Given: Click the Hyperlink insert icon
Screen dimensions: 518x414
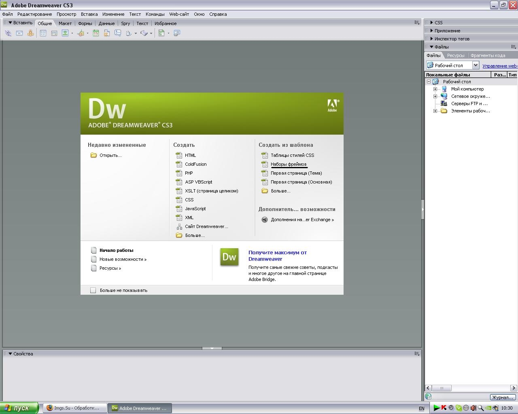Looking at the screenshot, I should point(8,33).
